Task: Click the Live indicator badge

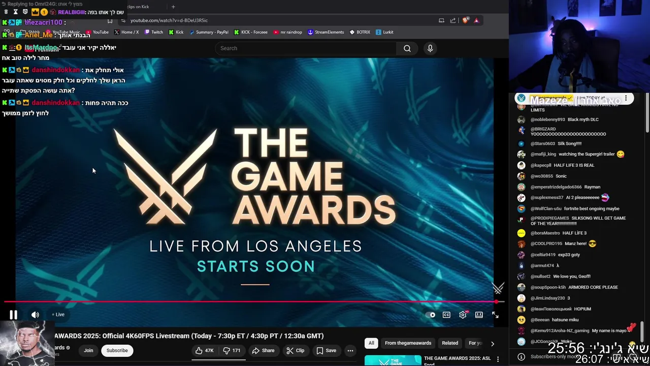Action: click(x=58, y=315)
